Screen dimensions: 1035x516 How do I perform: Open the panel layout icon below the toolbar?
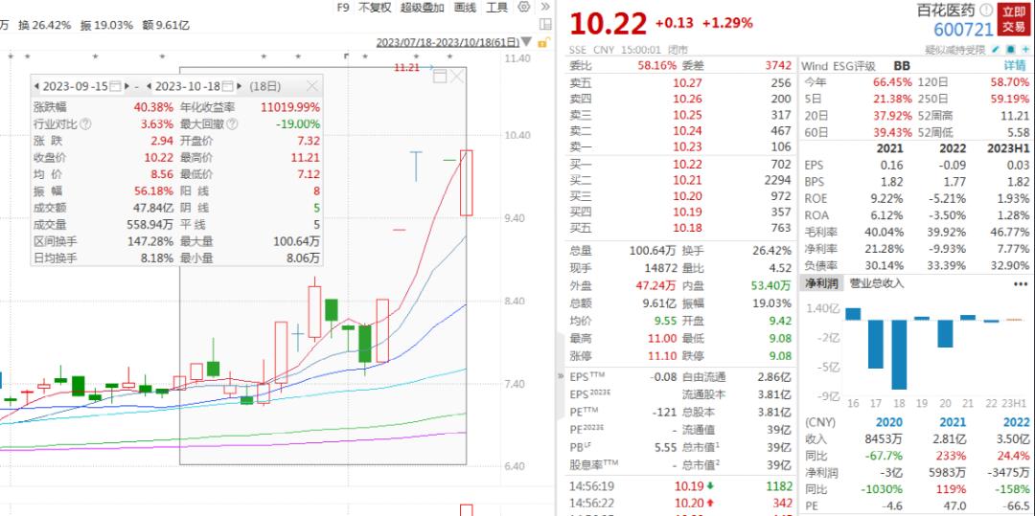click(x=545, y=25)
